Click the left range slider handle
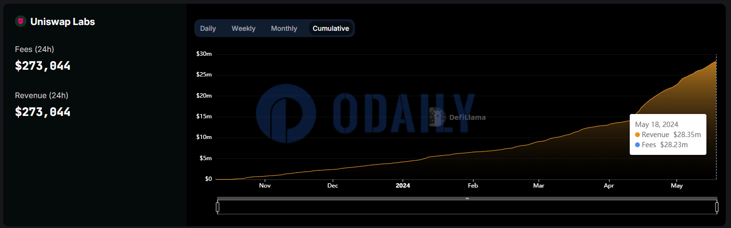Image resolution: width=731 pixels, height=228 pixels. pyautogui.click(x=217, y=207)
